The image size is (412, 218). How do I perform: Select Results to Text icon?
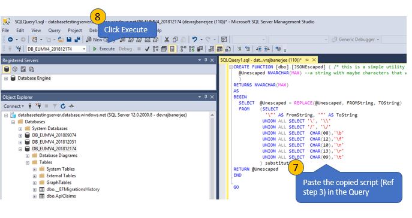pyautogui.click(x=211, y=49)
